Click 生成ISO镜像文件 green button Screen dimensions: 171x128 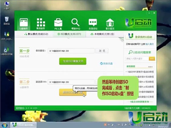(x=73, y=61)
